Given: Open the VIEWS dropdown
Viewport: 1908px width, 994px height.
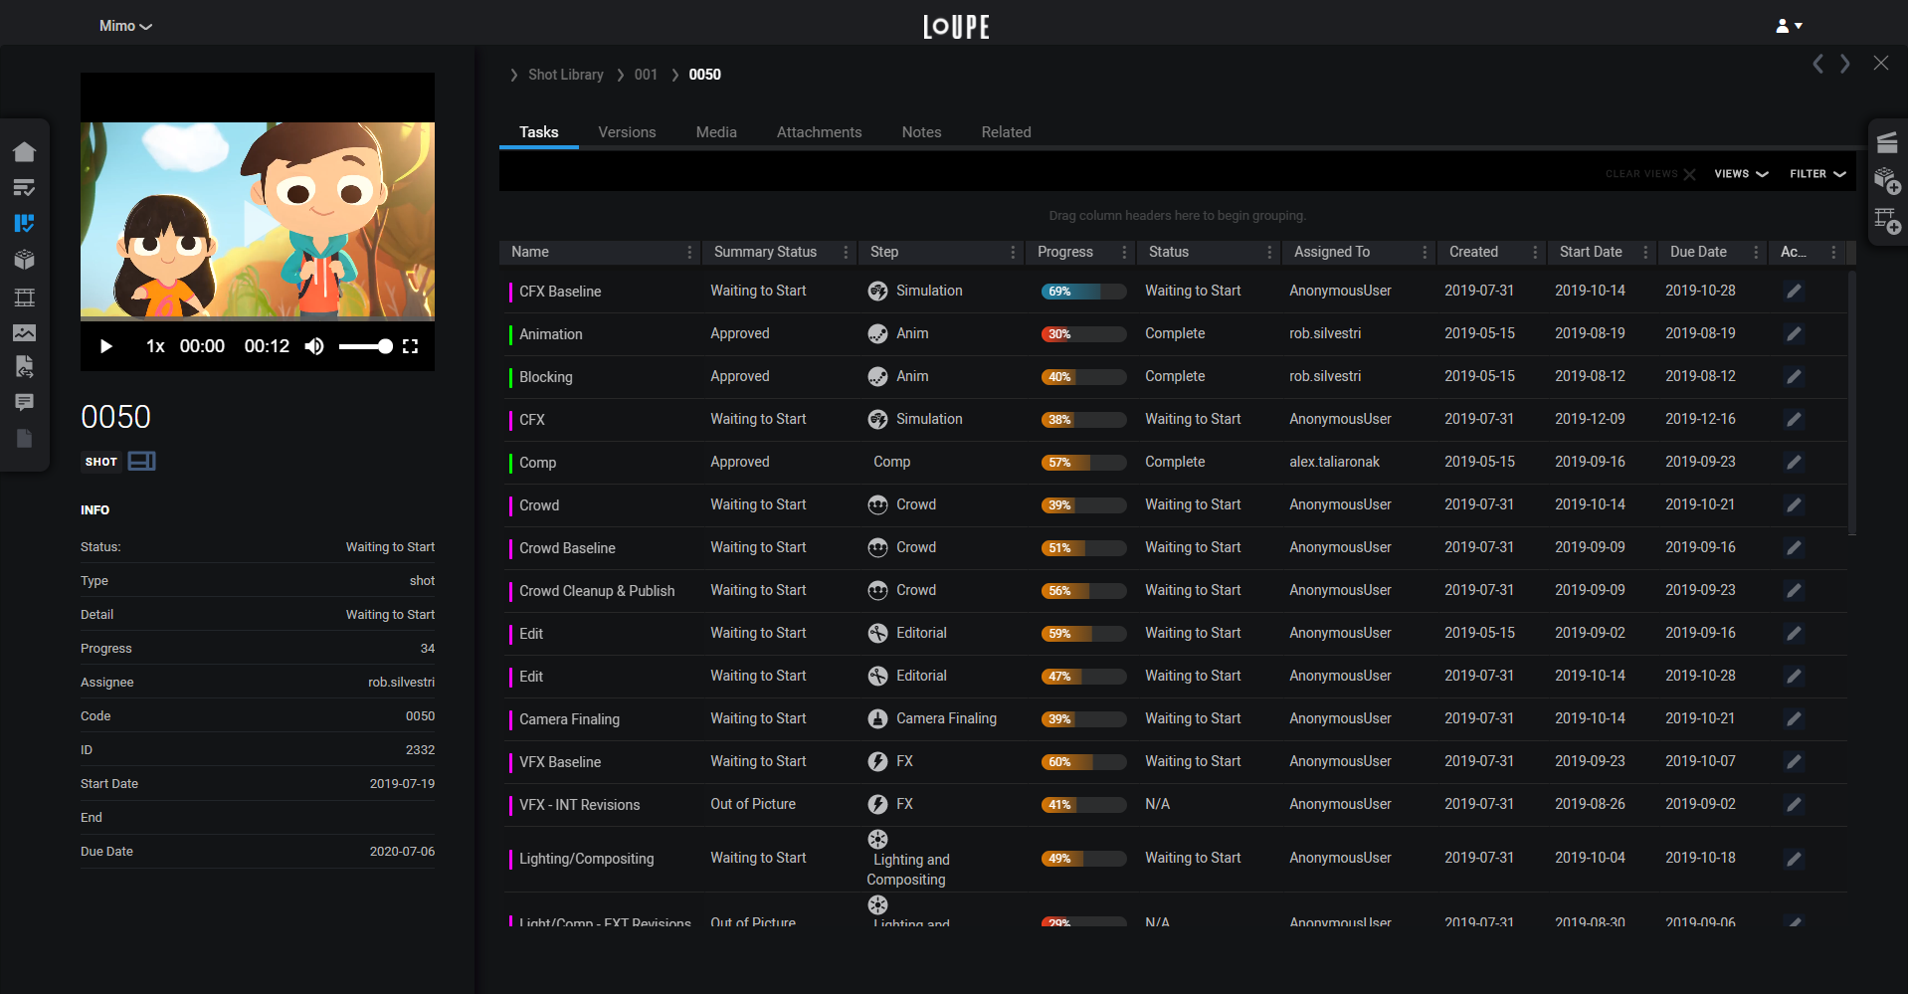Looking at the screenshot, I should click(1741, 174).
